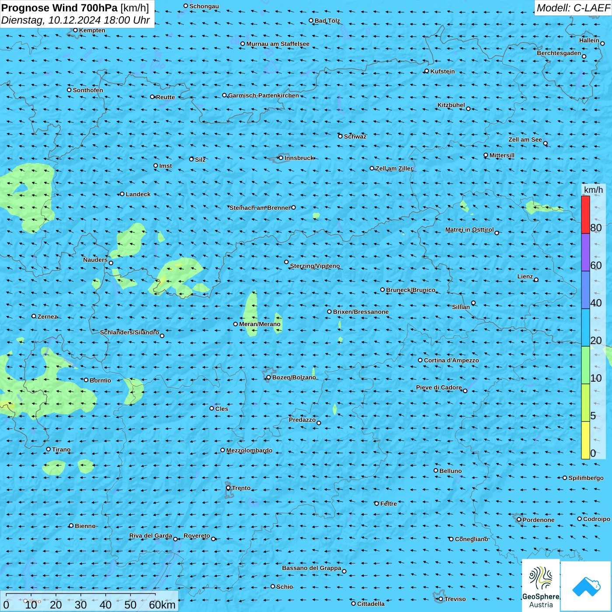Viewport: 612px width, 612px height.
Task: Select the purple swatch in the wind legend
Action: point(585,253)
